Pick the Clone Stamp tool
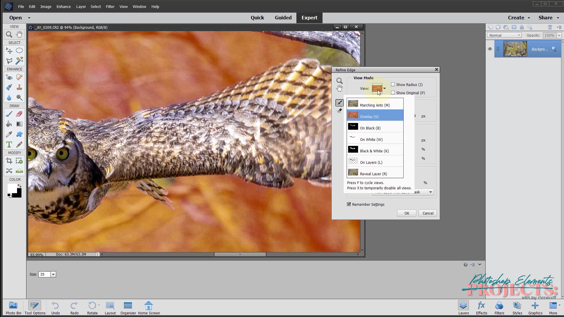Screen dimensions: 564x317 point(19,87)
